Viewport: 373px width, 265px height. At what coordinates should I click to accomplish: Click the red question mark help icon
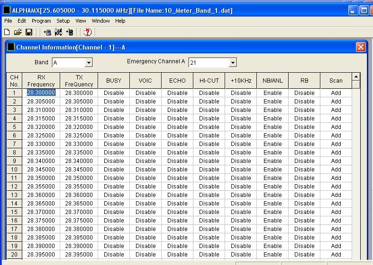point(87,32)
